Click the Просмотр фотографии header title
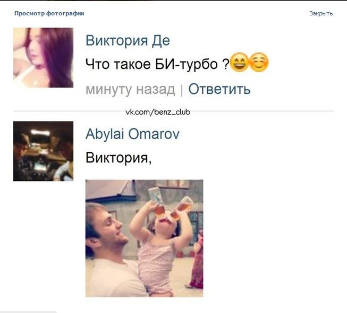Viewport: 347px width, 313px height. pos(49,13)
